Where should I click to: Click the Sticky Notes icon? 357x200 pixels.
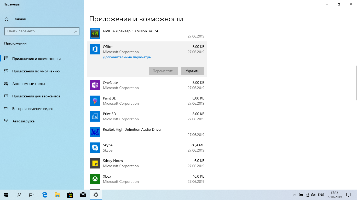pos(95,163)
